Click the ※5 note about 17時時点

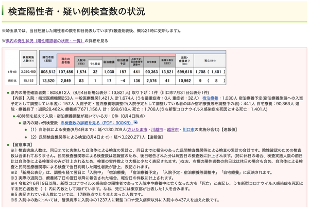click(77, 195)
